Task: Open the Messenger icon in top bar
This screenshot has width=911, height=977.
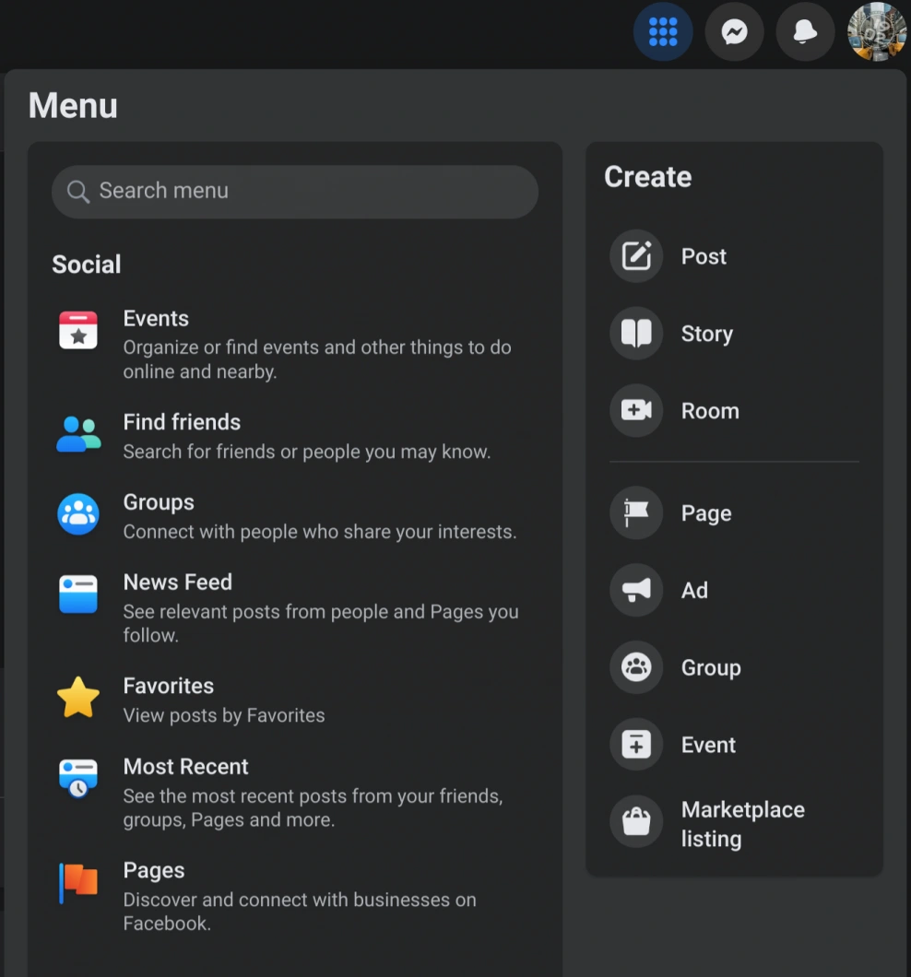Action: click(734, 31)
